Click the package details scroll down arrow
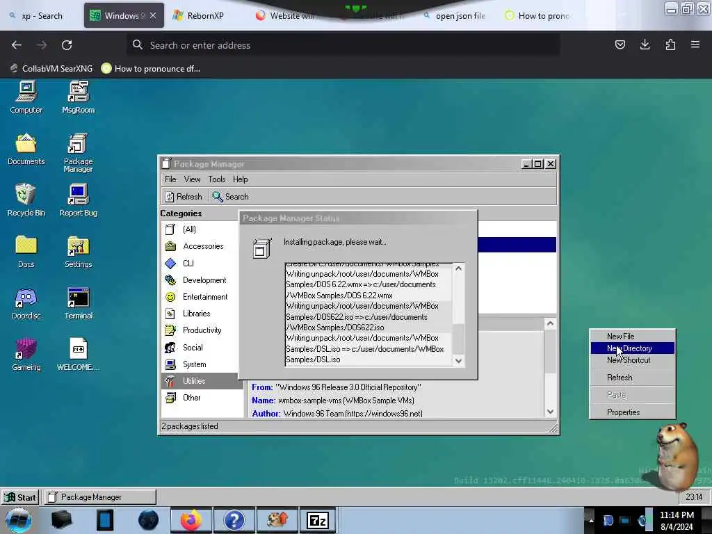This screenshot has height=534, width=712. (551, 412)
